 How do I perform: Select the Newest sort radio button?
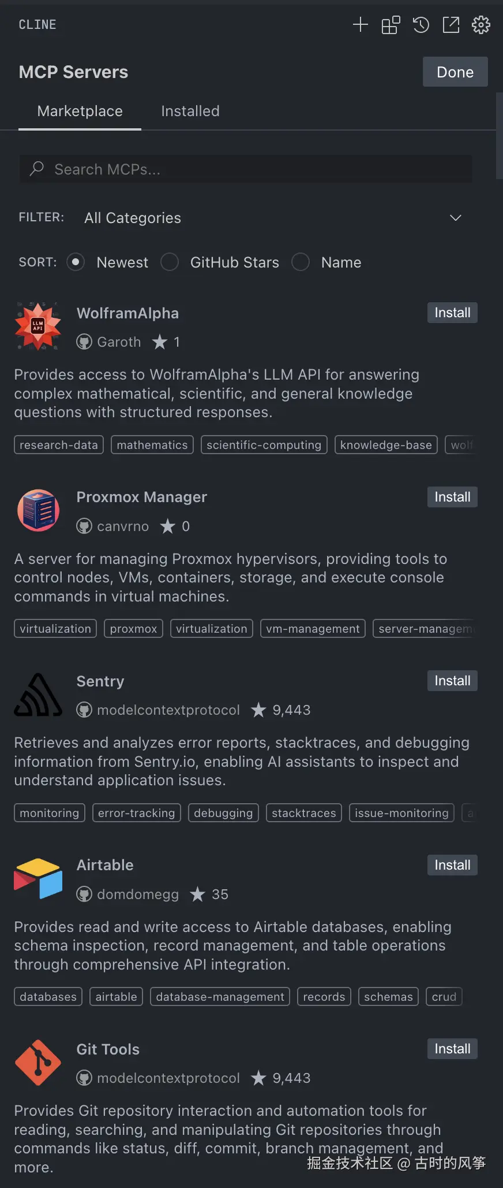coord(76,262)
